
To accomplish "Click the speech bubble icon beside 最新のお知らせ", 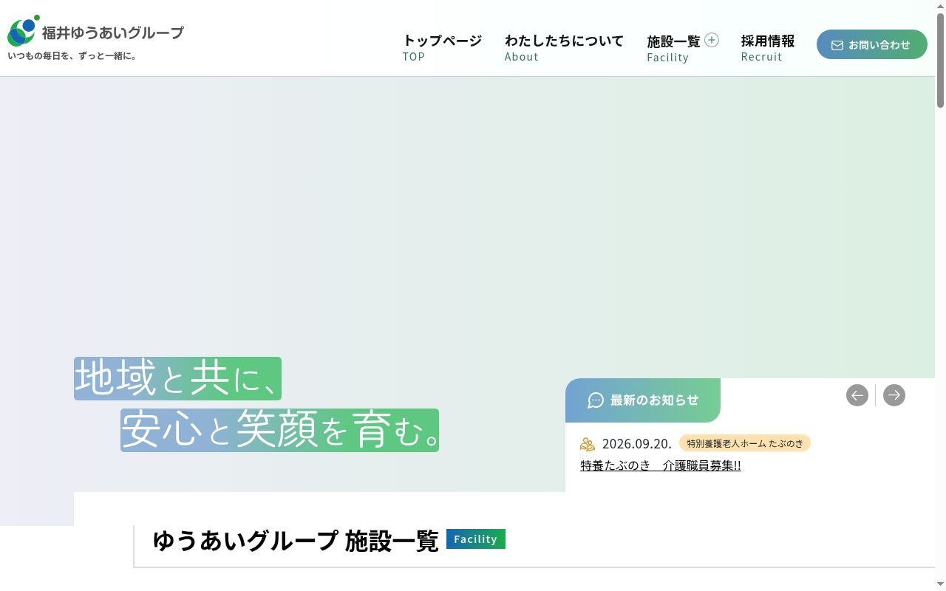I will click(x=596, y=400).
